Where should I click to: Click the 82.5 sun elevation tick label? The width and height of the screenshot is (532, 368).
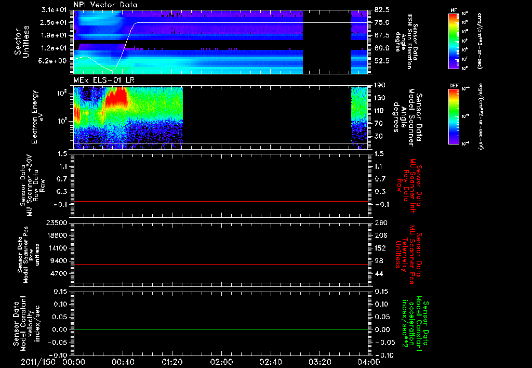pyautogui.click(x=382, y=10)
